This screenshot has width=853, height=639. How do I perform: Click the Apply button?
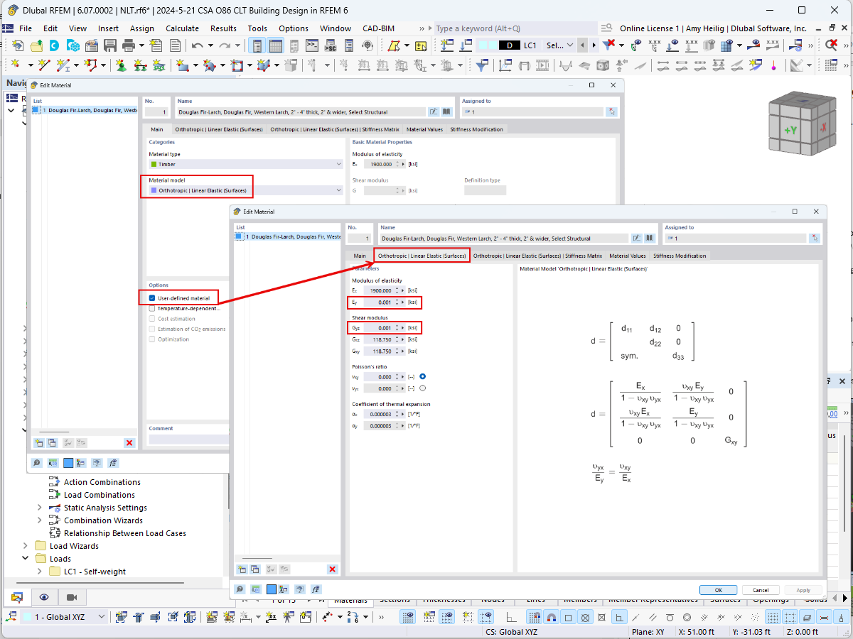pyautogui.click(x=803, y=589)
